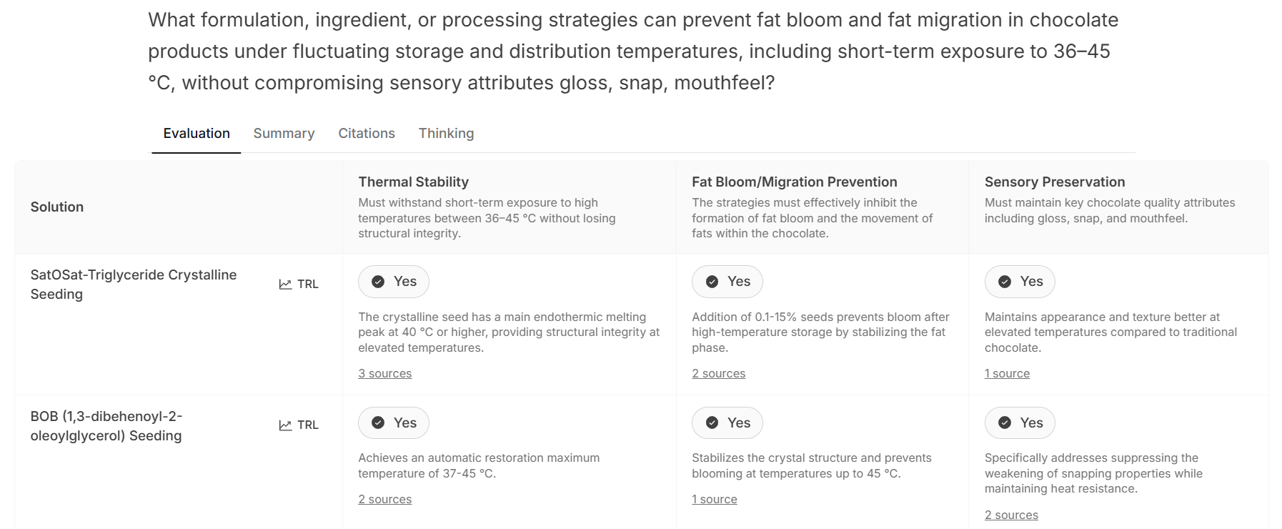Click the Thermal Stability column header
Viewport: 1282px width, 529px height.
click(x=414, y=182)
